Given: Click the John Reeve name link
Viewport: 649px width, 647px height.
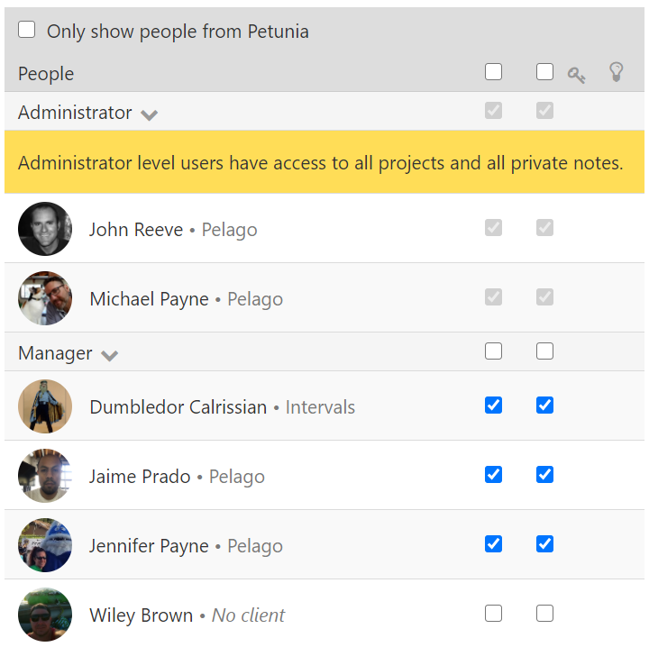Looking at the screenshot, I should pyautogui.click(x=136, y=230).
